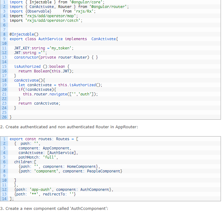
Task: Select the line import 'rxjs/add/operator/catch'
Action: tap(46, 21)
